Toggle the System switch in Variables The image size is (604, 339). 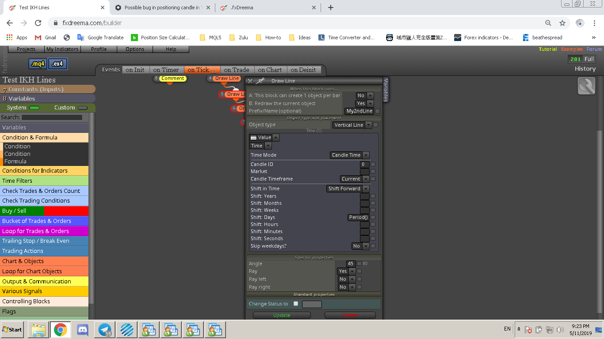click(34, 108)
